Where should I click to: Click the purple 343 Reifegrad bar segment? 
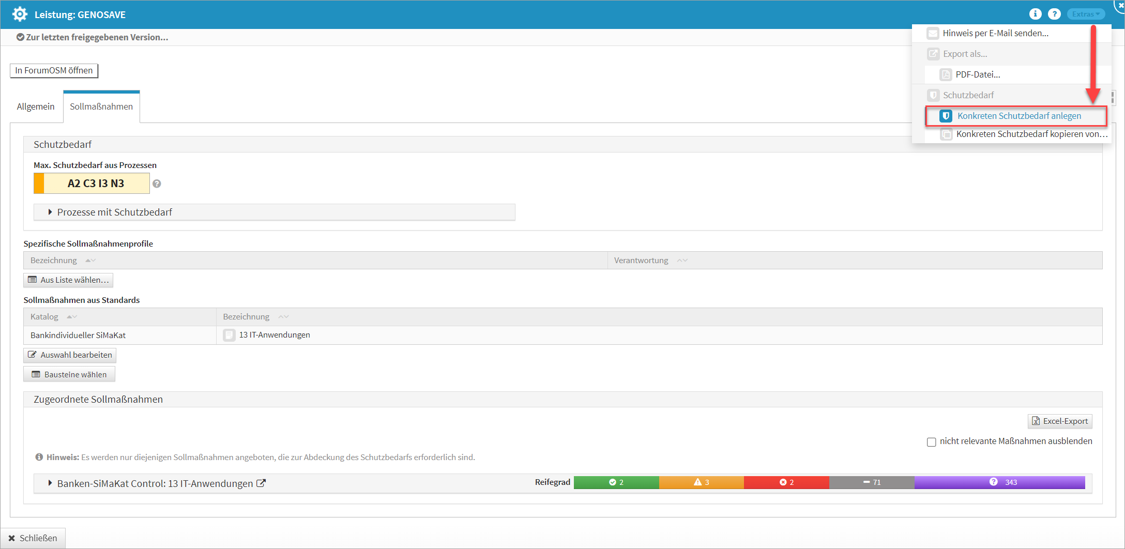999,482
